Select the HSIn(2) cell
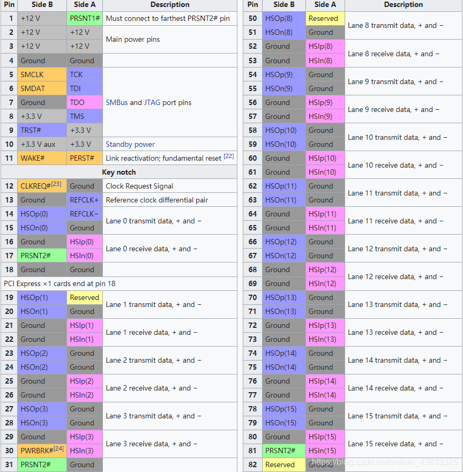This screenshot has height=472, width=463. 85,395
